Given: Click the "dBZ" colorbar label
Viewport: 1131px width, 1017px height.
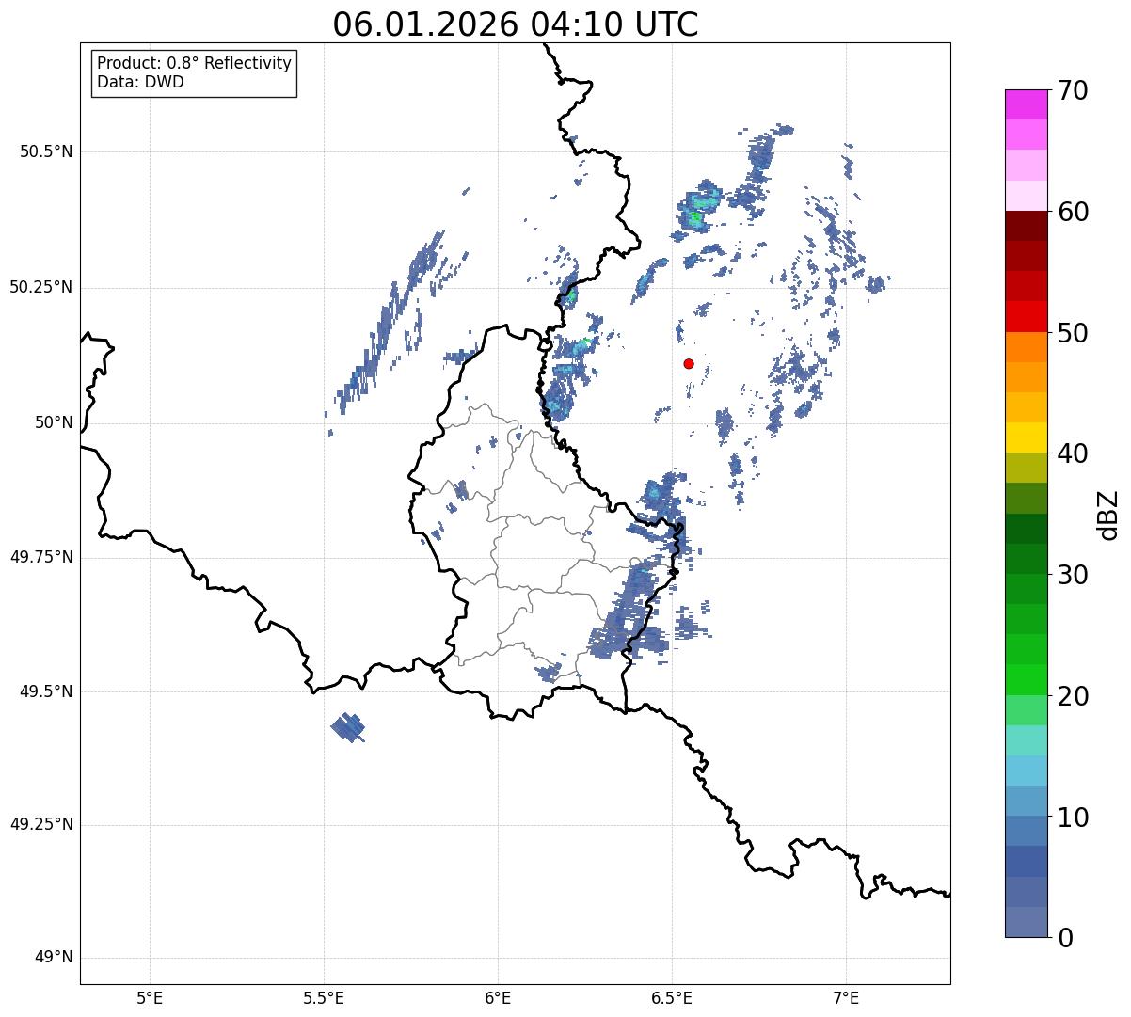Looking at the screenshot, I should pos(1108,514).
